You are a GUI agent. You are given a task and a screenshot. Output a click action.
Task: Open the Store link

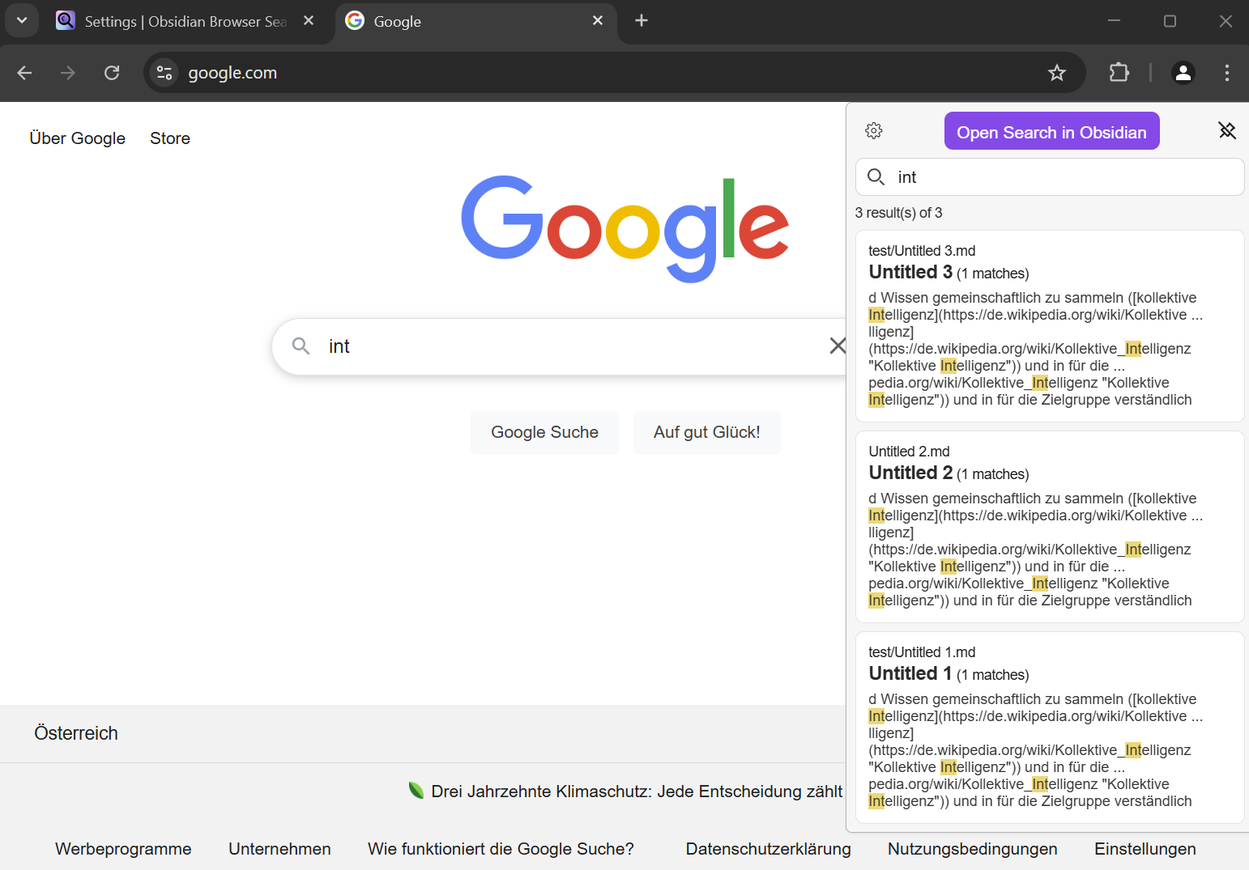click(170, 138)
